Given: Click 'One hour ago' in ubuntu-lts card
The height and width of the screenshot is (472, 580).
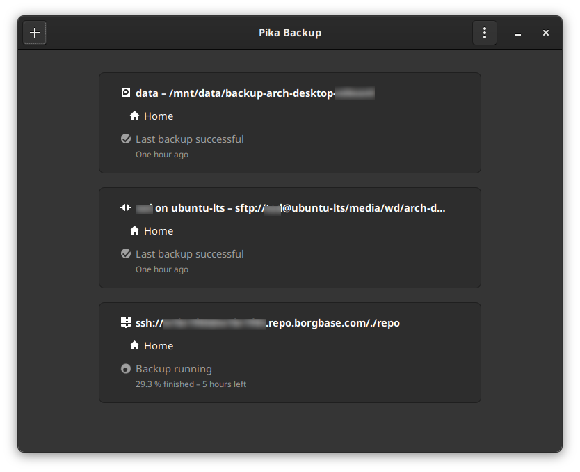Looking at the screenshot, I should click(x=162, y=269).
